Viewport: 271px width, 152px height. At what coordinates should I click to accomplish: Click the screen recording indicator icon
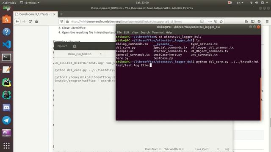pyautogui.click(x=230, y=3)
